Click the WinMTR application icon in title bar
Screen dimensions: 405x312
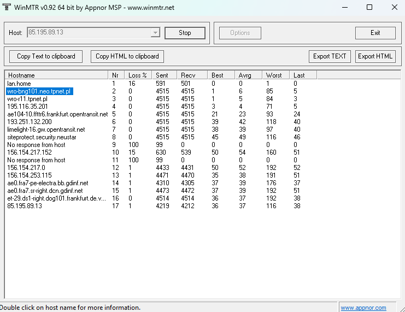(6, 7)
